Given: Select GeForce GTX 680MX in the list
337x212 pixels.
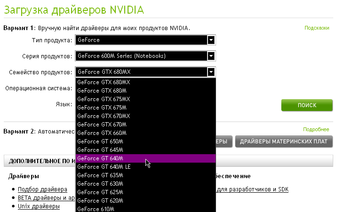Looking at the screenshot, I should pos(145,82).
